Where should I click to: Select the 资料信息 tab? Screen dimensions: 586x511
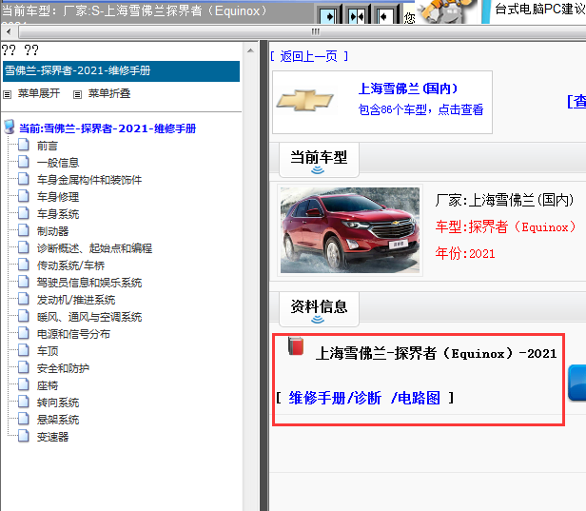click(319, 308)
